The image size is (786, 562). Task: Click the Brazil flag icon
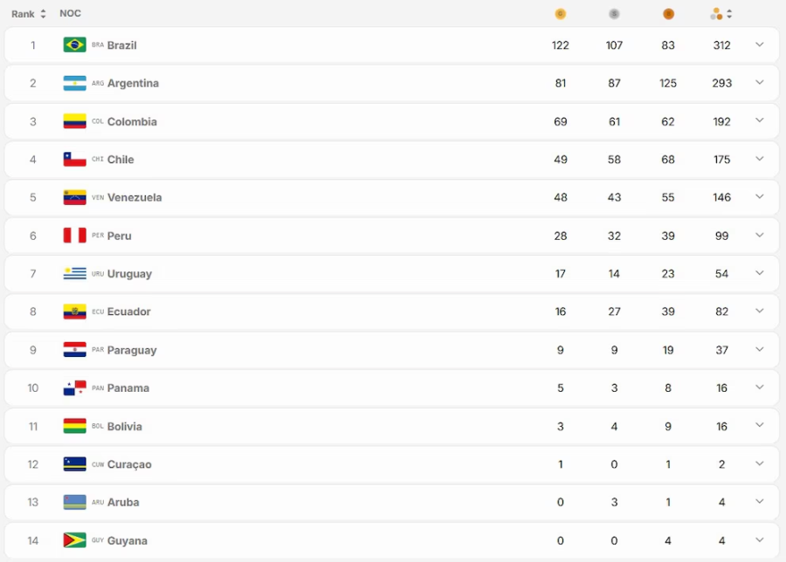(75, 45)
